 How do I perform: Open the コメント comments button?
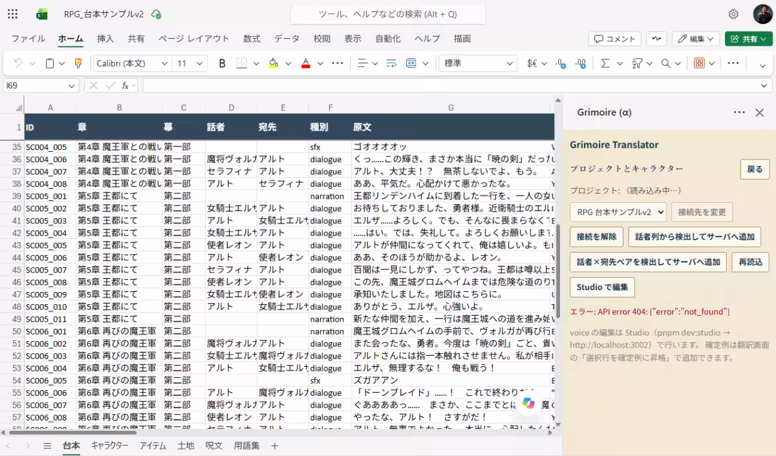614,39
